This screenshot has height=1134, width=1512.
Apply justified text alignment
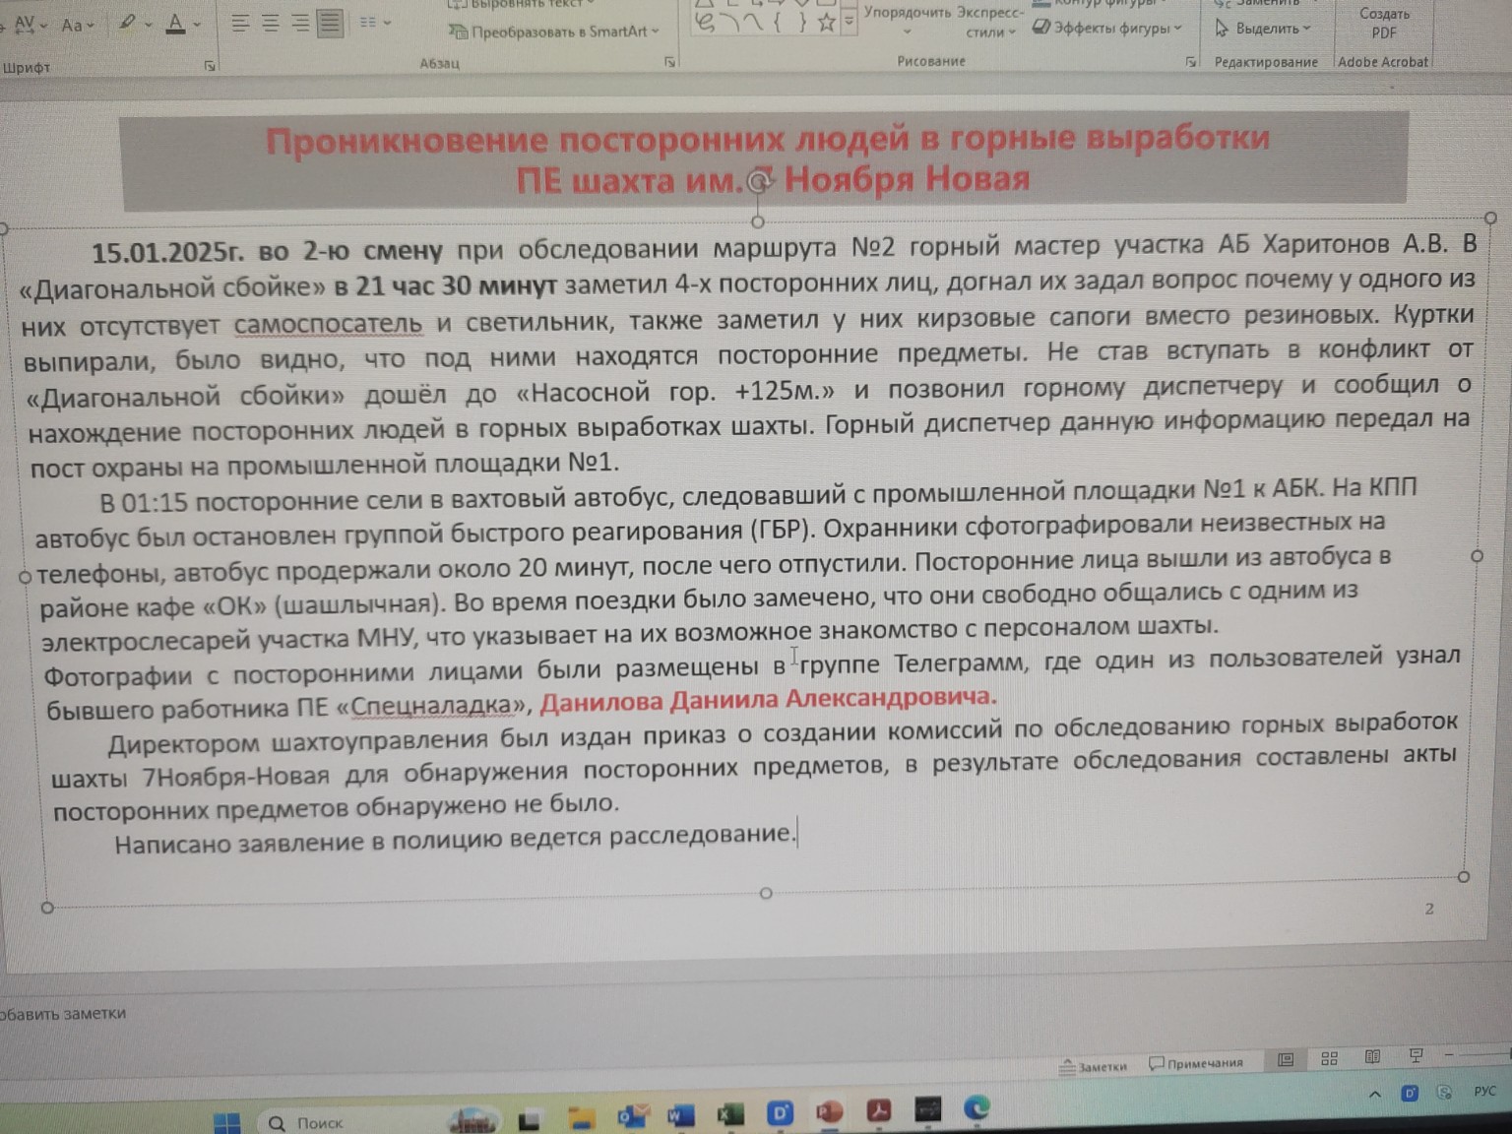click(x=328, y=24)
